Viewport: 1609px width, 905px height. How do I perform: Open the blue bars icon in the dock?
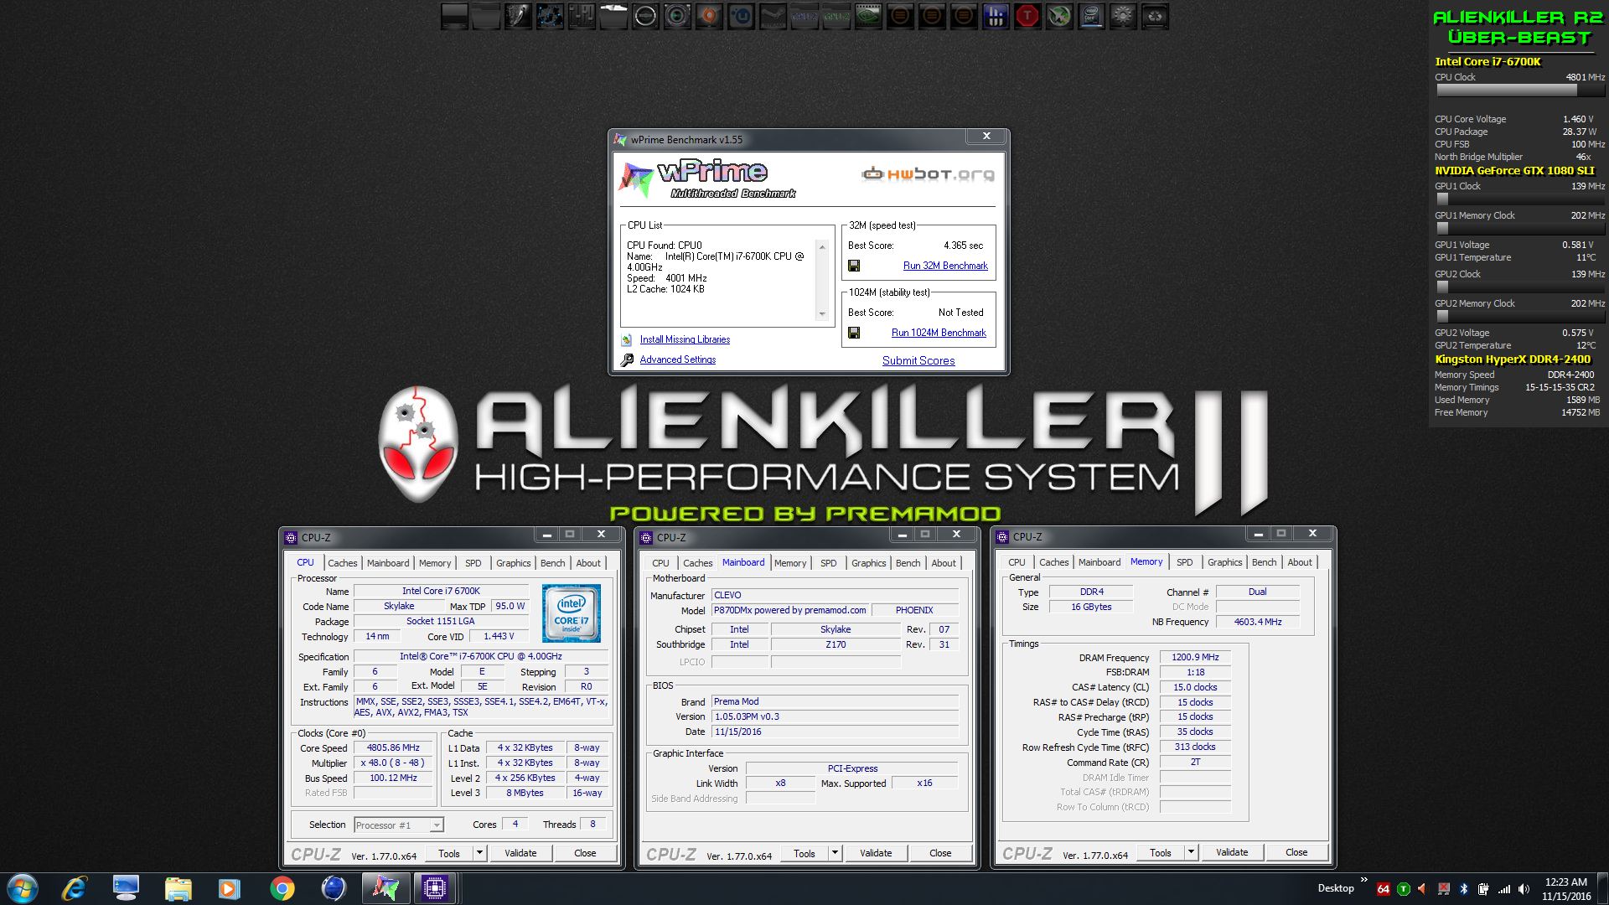tap(996, 16)
